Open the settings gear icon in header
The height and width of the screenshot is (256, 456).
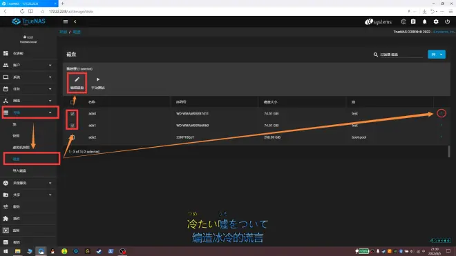436,21
